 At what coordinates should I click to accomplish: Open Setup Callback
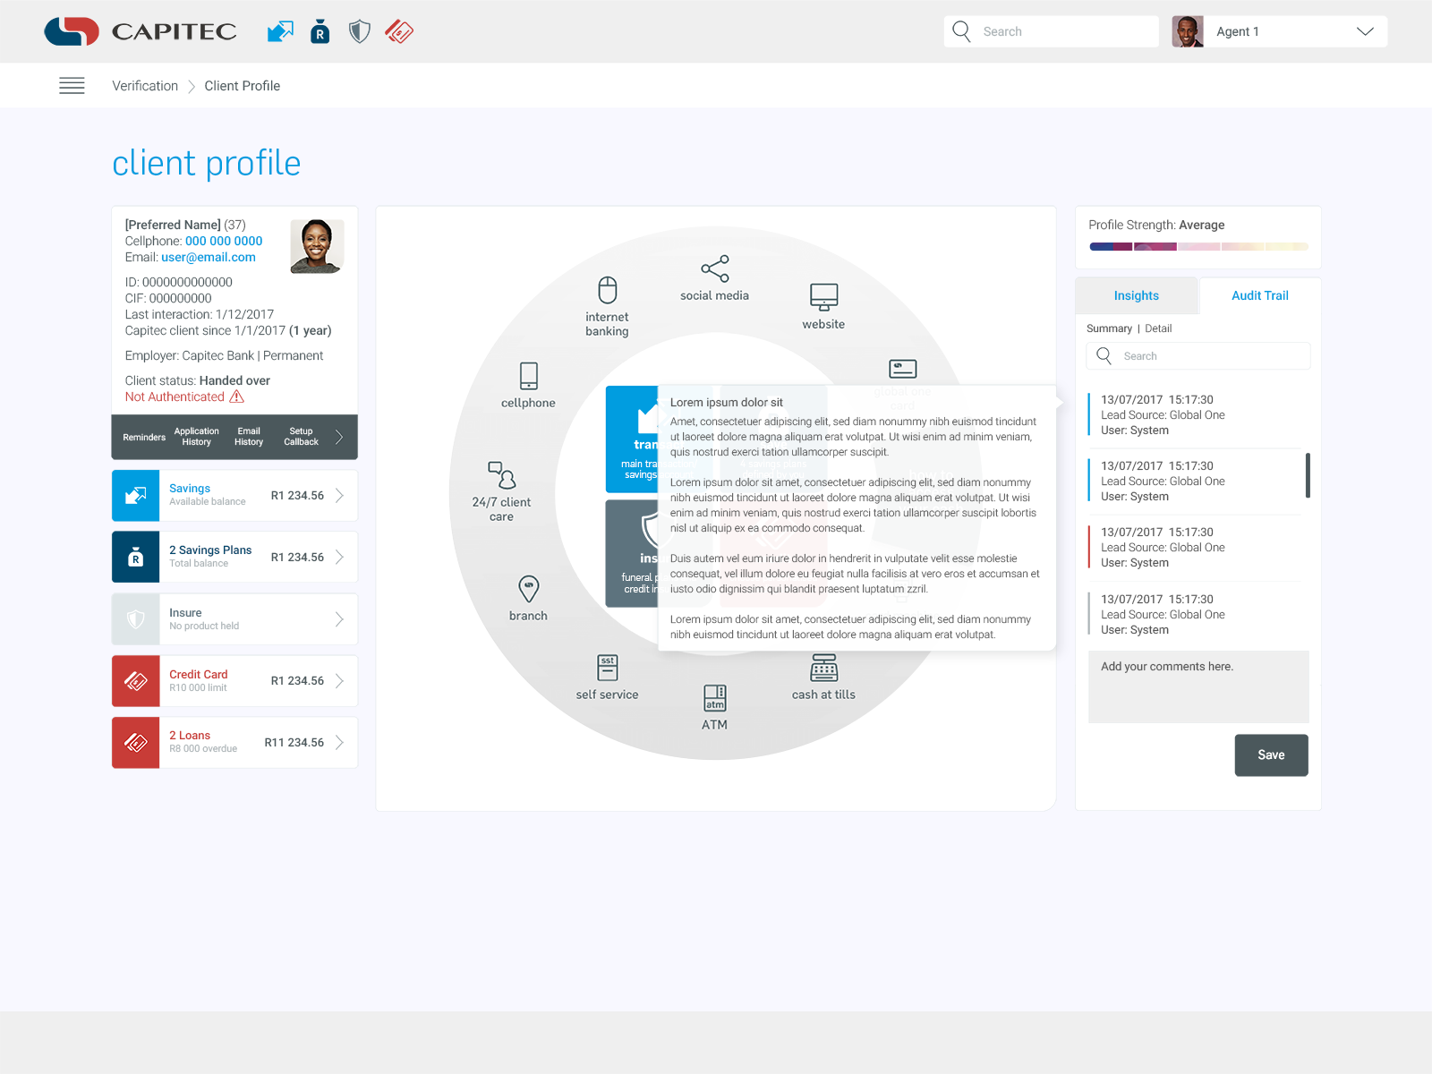click(x=302, y=437)
